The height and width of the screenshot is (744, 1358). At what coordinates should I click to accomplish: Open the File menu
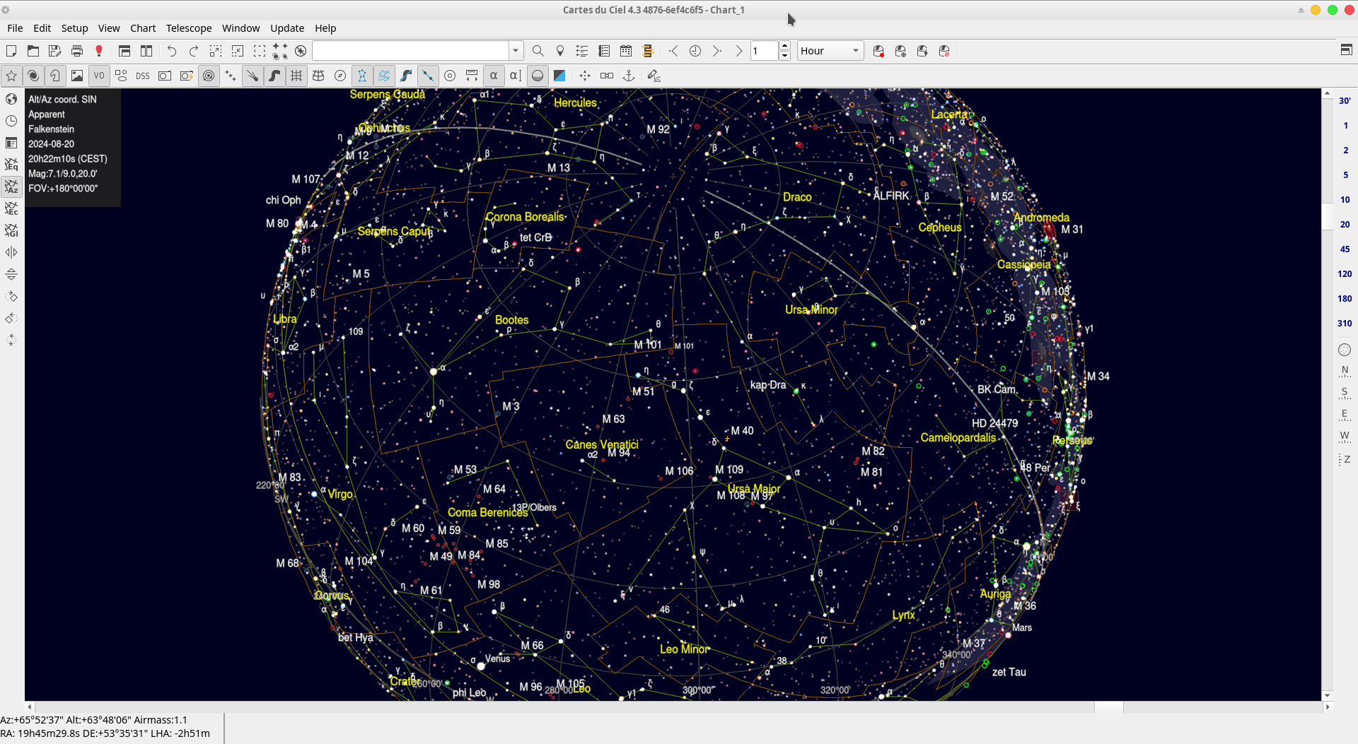click(15, 28)
